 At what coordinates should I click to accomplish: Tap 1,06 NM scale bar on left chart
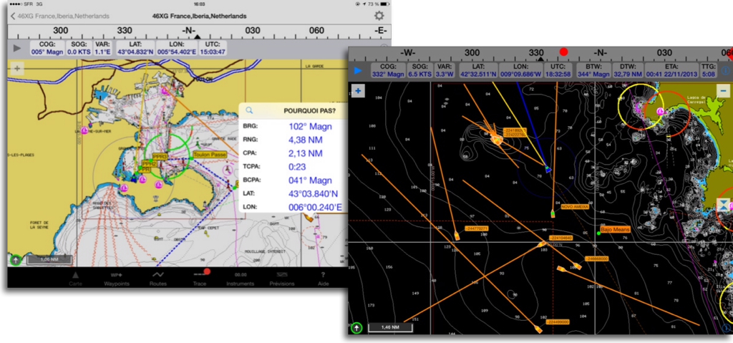point(49,259)
